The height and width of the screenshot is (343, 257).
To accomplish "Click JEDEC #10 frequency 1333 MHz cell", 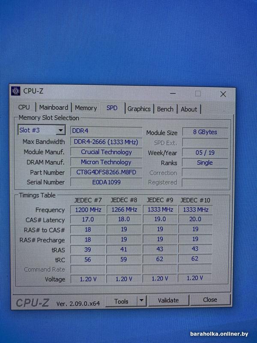I will click(195, 209).
